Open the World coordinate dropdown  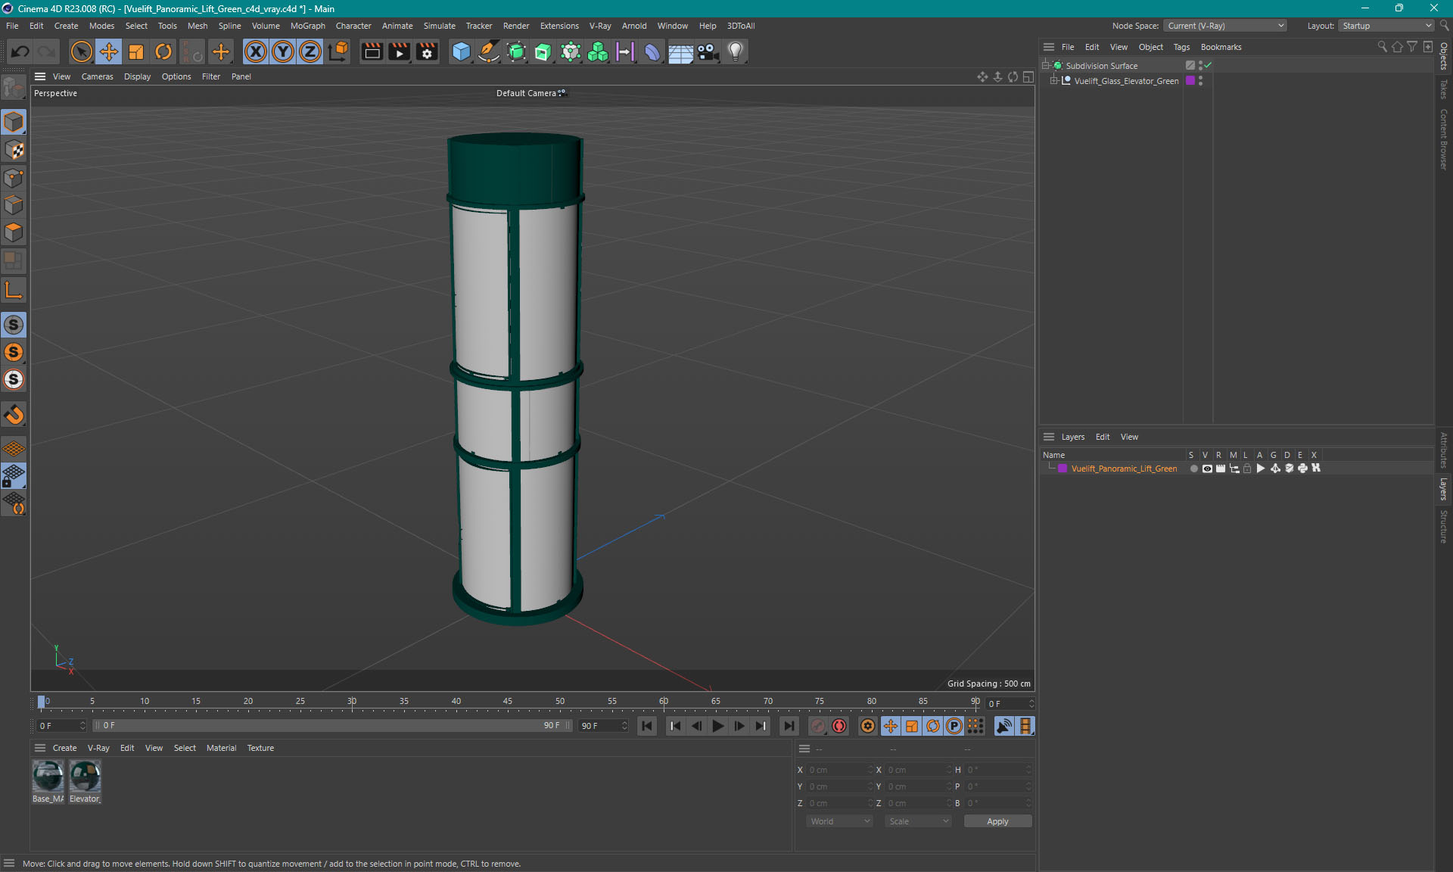click(840, 821)
